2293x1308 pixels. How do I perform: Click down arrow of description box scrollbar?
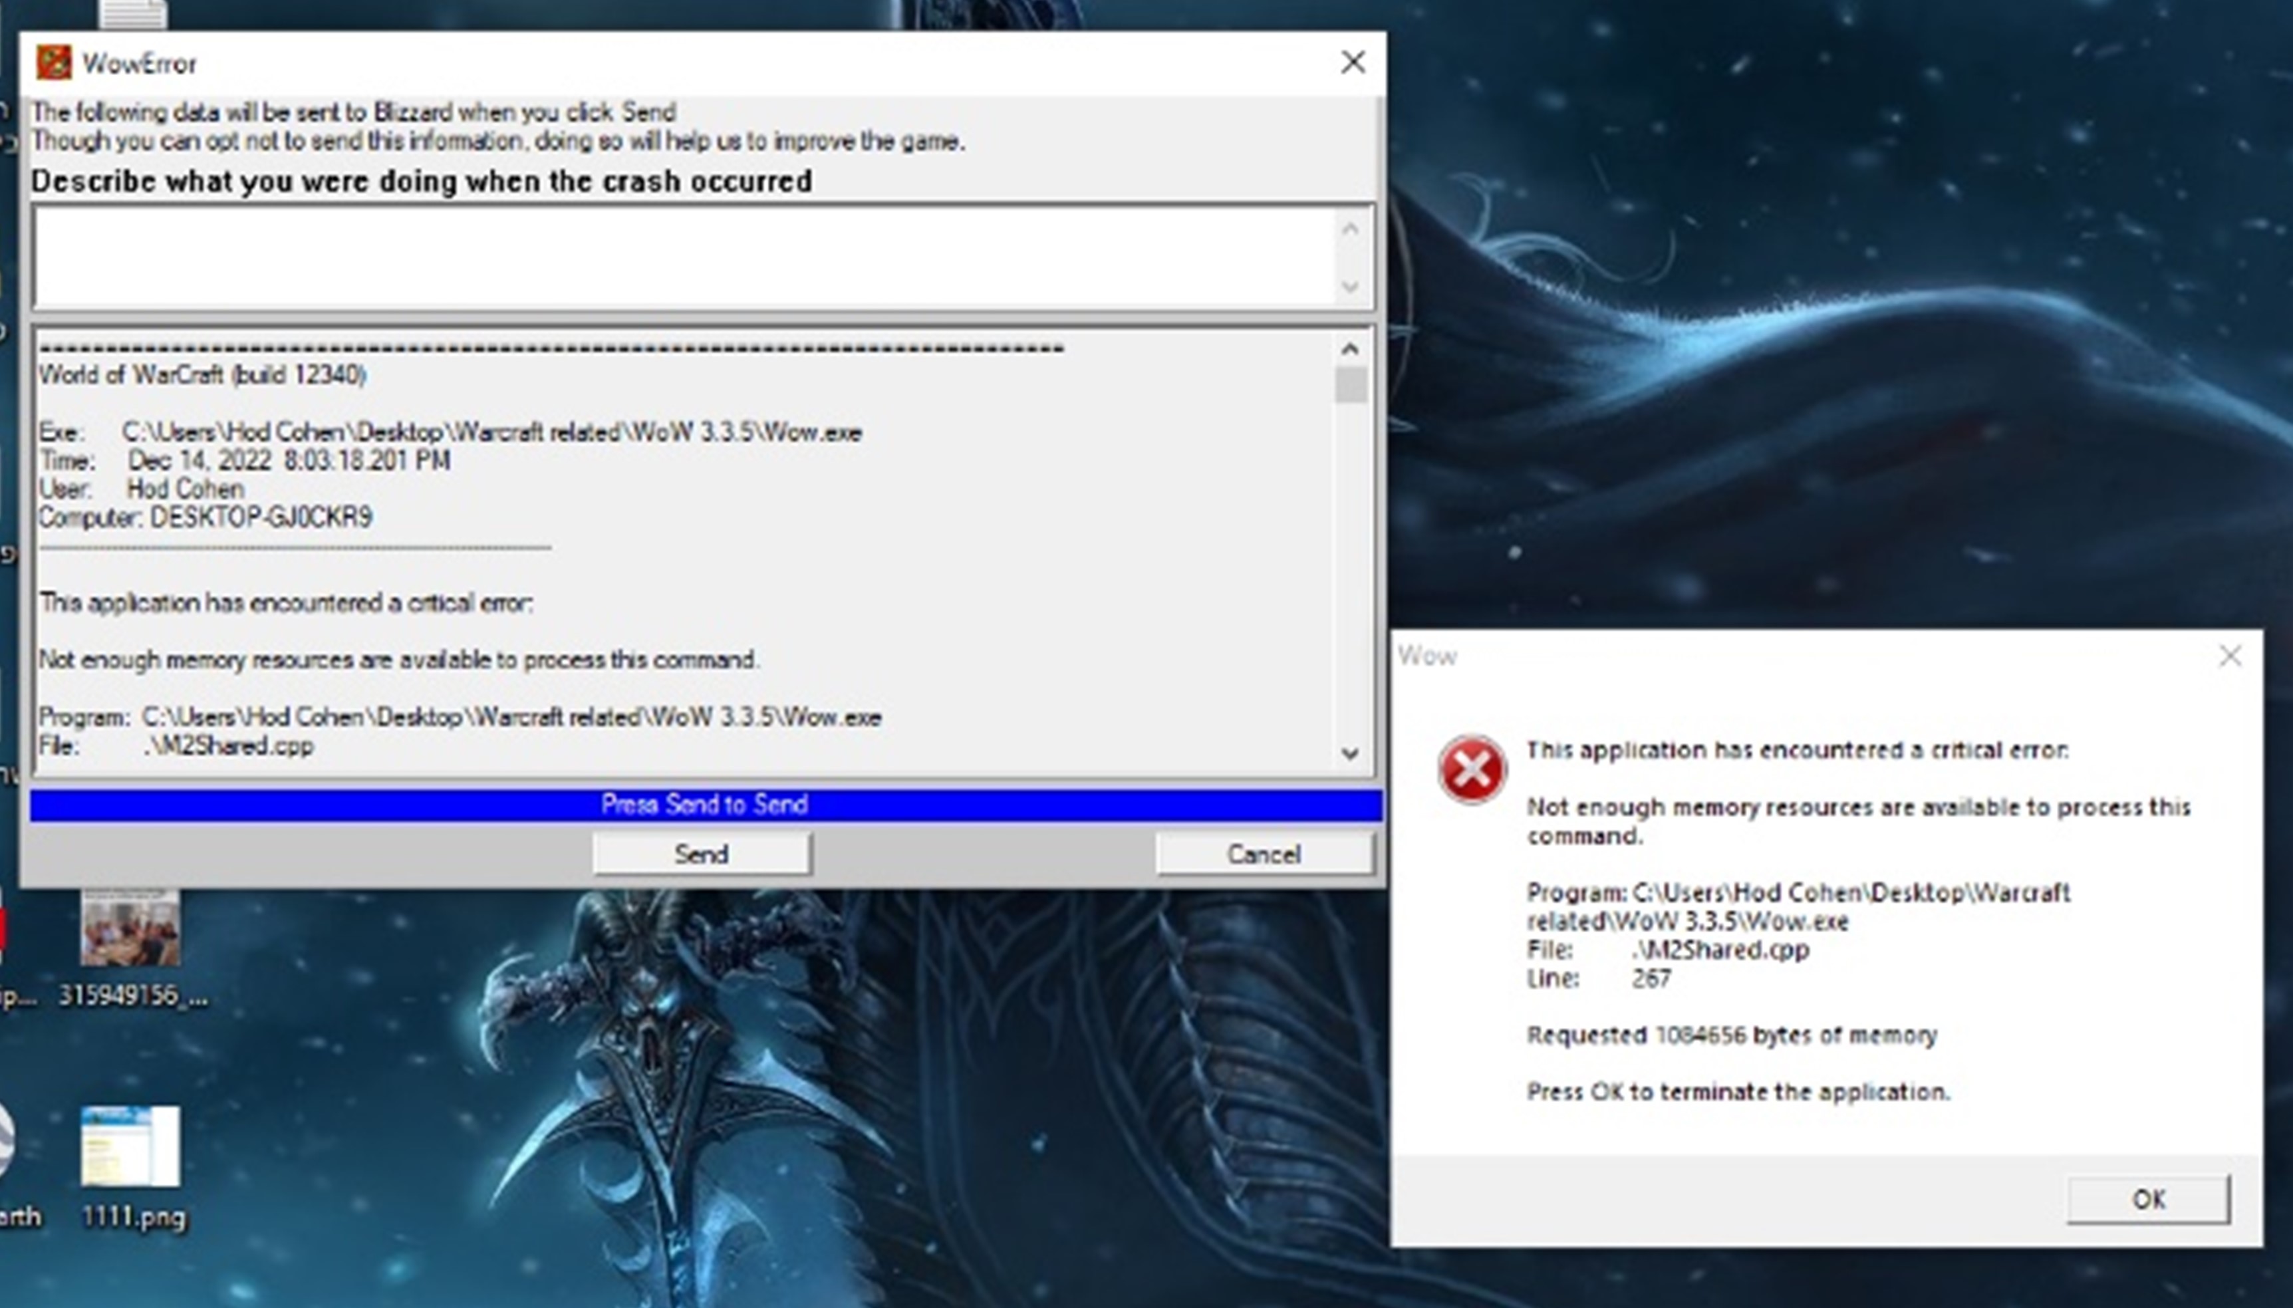pos(1349,287)
